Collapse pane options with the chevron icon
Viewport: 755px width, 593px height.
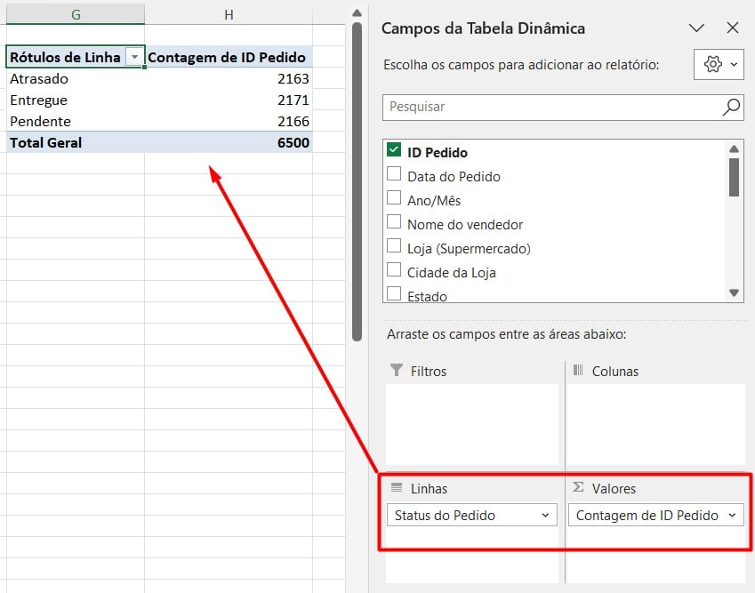coord(696,28)
